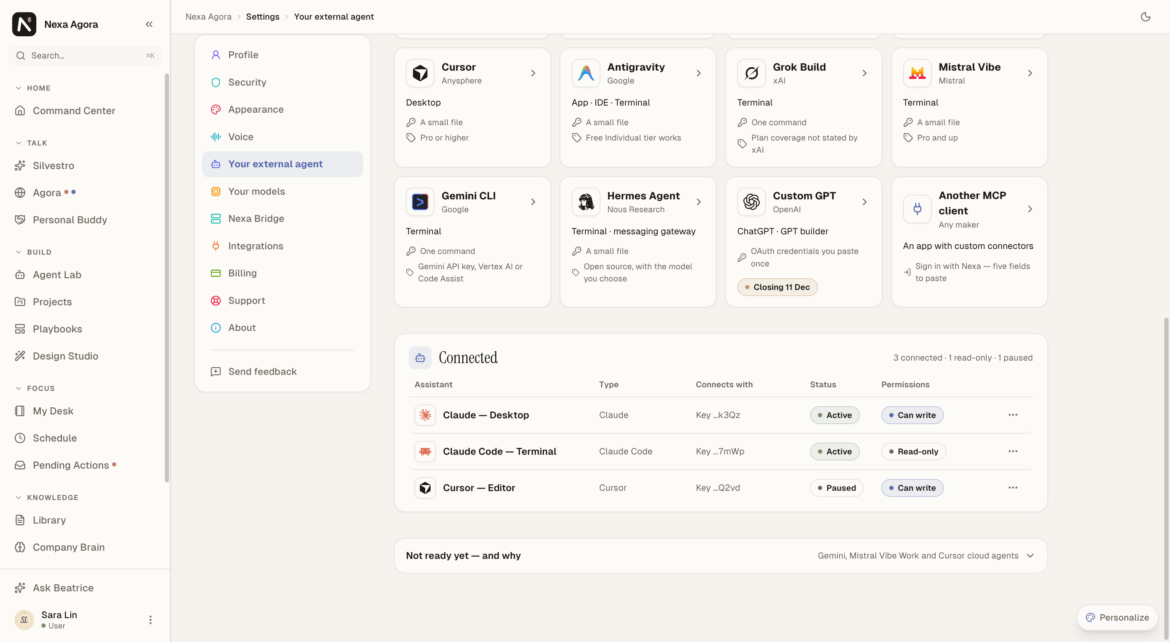Open the Grok Build logo icon
This screenshot has width=1170, height=642.
[752, 73]
